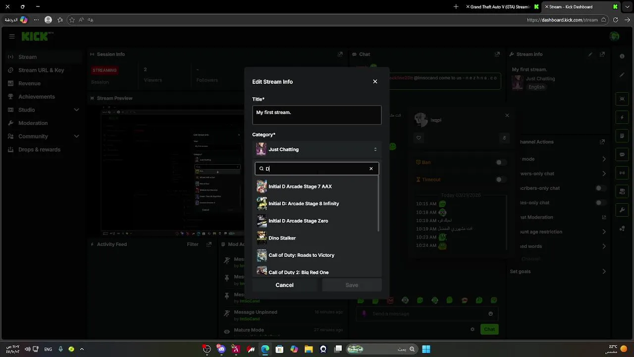Click the Windows Start button

click(x=426, y=349)
